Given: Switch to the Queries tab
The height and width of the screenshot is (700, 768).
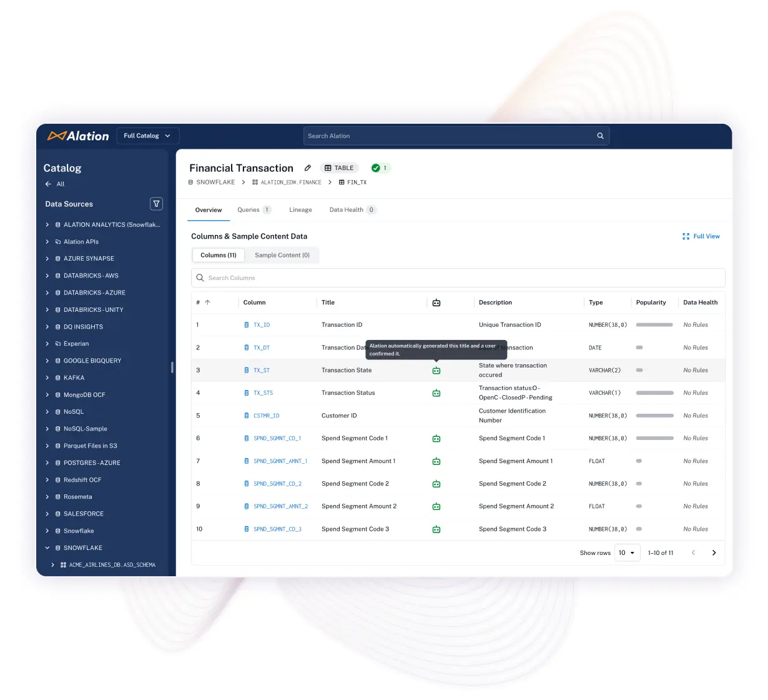Looking at the screenshot, I should pyautogui.click(x=254, y=210).
